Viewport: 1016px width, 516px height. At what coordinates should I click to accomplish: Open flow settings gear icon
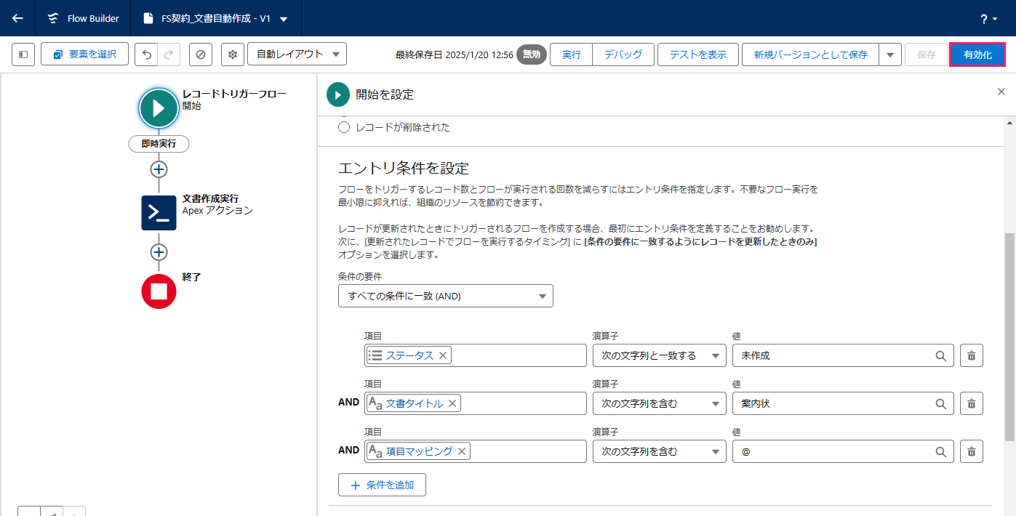pos(233,55)
